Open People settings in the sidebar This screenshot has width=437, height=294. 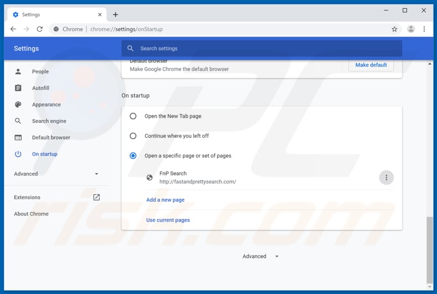(40, 71)
